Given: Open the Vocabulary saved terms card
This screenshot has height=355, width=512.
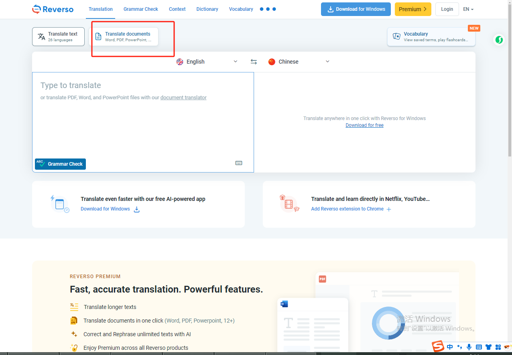Looking at the screenshot, I should [x=431, y=36].
